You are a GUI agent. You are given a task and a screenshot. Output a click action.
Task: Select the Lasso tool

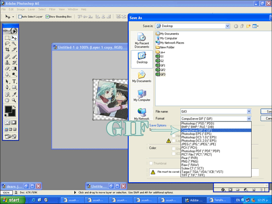[x=7, y=44]
